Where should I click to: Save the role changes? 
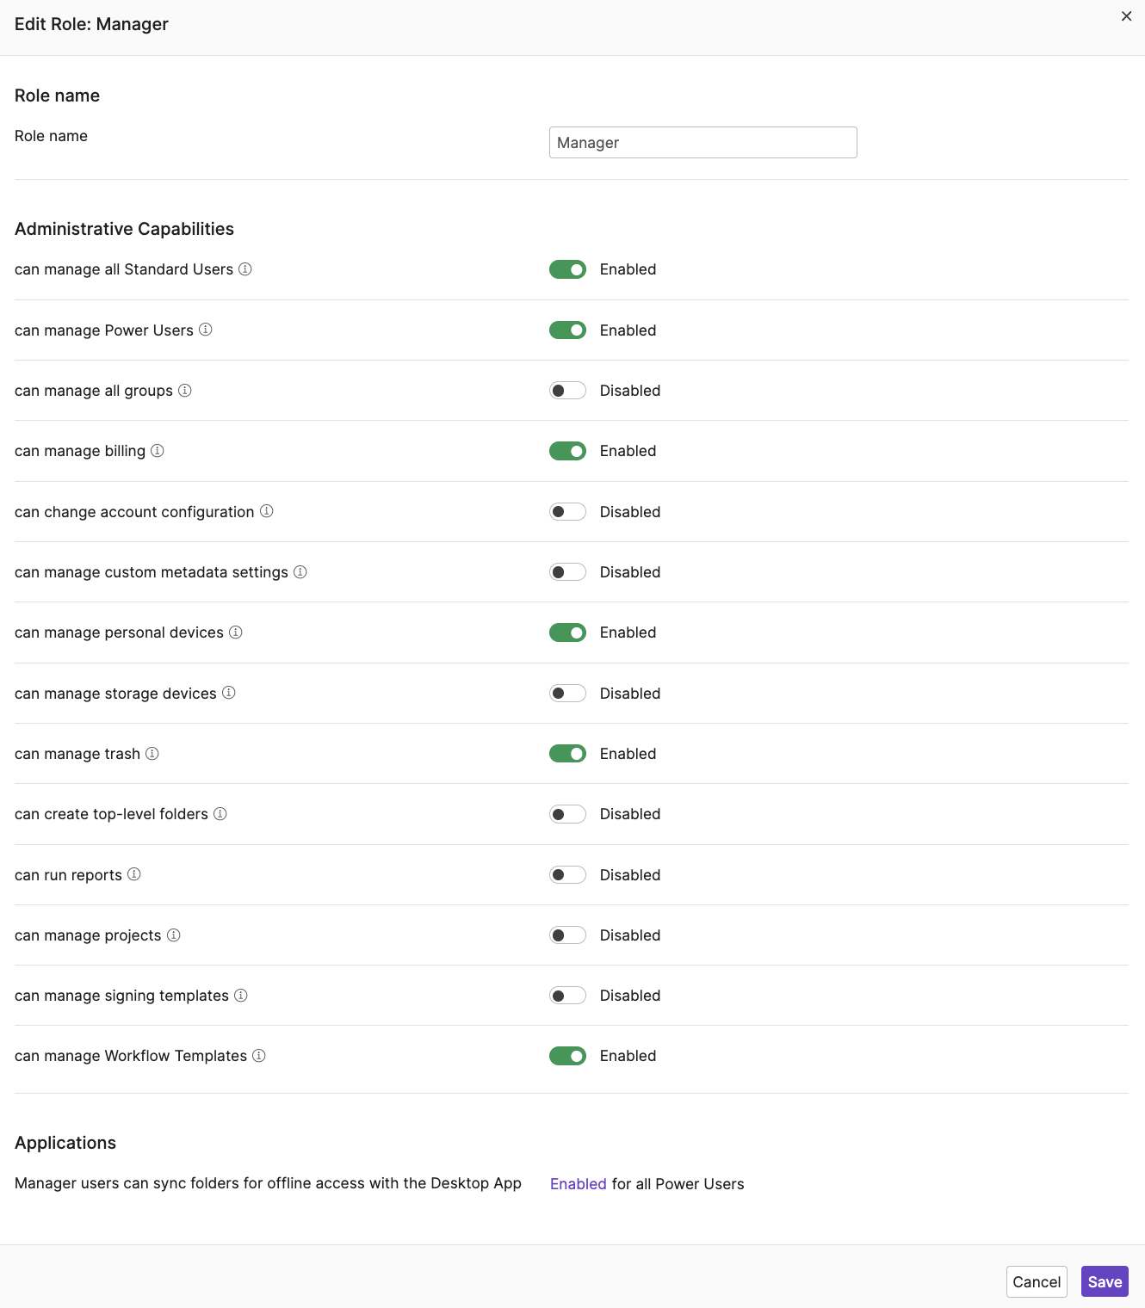(1105, 1282)
